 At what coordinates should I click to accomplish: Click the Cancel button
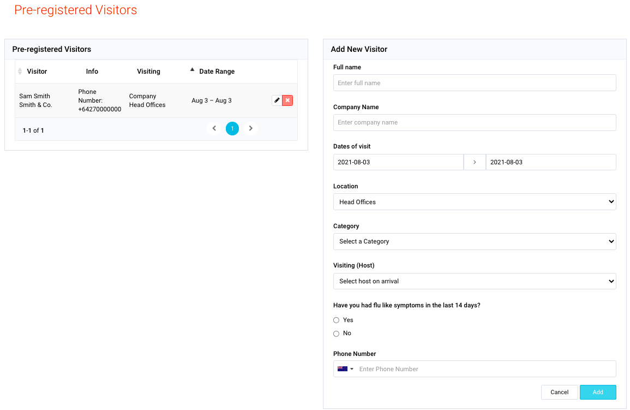pos(559,393)
